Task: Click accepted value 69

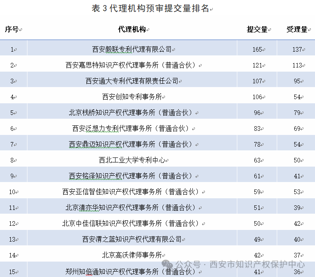Action: click(297, 129)
